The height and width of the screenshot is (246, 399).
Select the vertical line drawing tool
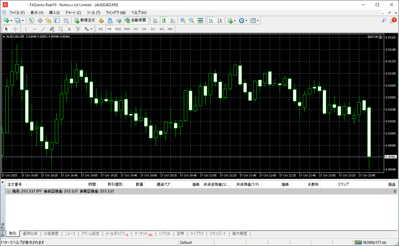[26, 29]
